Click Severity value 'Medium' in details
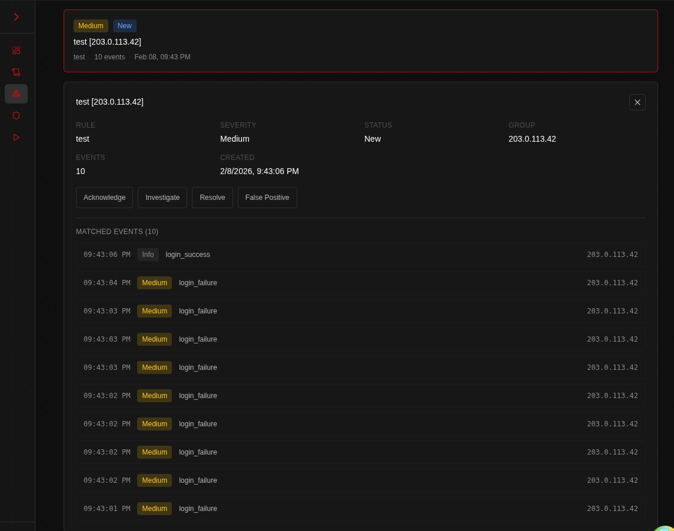This screenshot has height=531, width=674. (x=235, y=139)
